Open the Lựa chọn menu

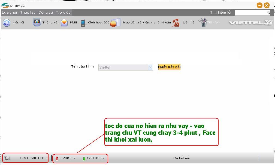(x=10, y=13)
